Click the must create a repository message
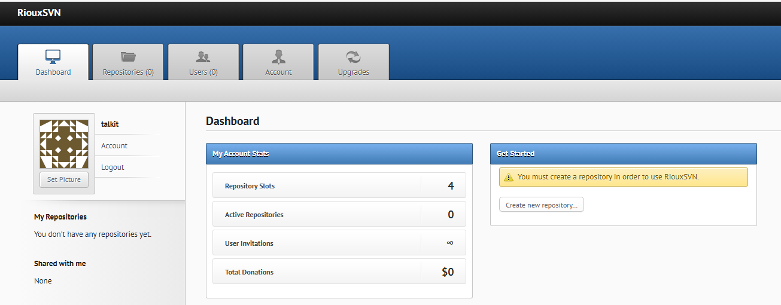The height and width of the screenshot is (305, 781). 608,177
